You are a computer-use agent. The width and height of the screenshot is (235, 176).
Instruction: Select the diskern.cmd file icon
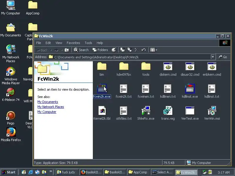coord(168,67)
